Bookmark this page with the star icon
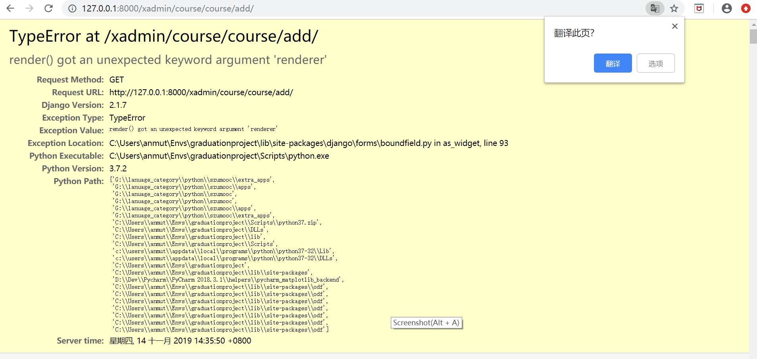 tap(674, 8)
